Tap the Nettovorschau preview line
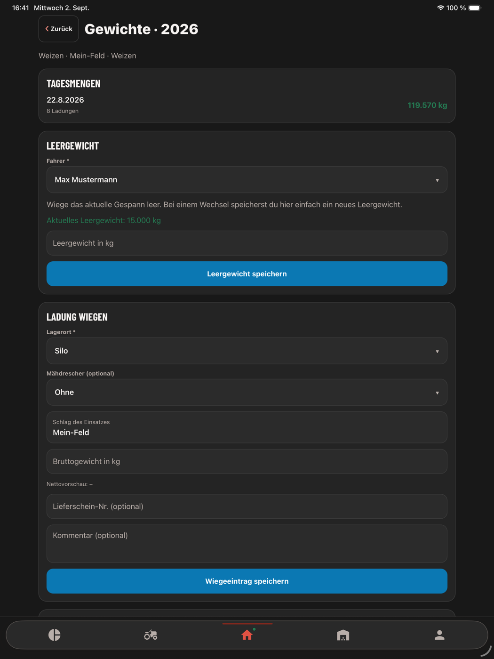 point(70,484)
